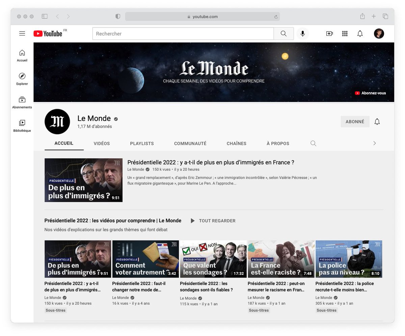
Task: Show the Safari tab overview icon
Action: (385, 16)
